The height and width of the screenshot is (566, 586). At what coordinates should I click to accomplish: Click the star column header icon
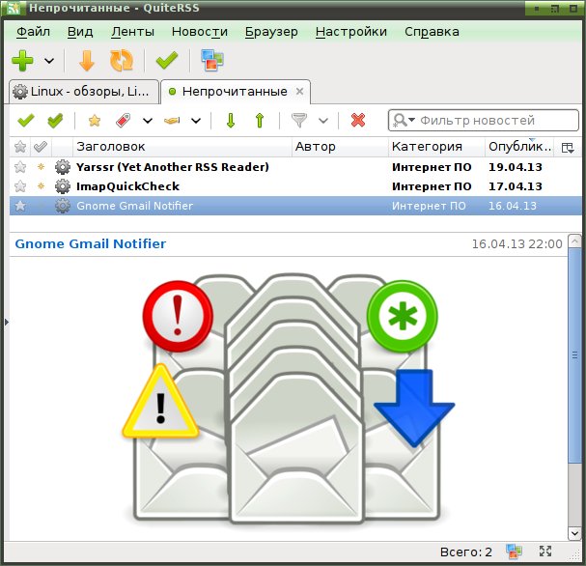click(20, 147)
